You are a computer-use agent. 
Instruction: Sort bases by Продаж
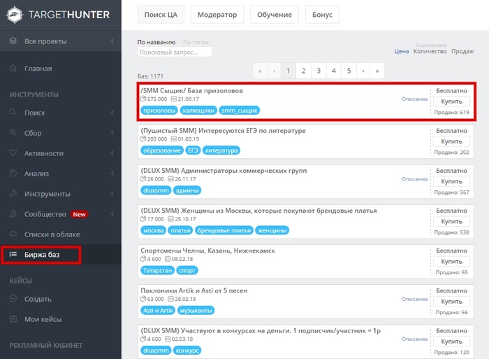tap(462, 51)
